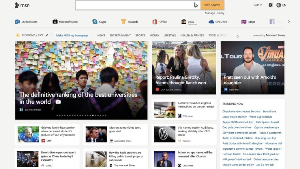Open VW names interim Audi boss story

click(184, 134)
